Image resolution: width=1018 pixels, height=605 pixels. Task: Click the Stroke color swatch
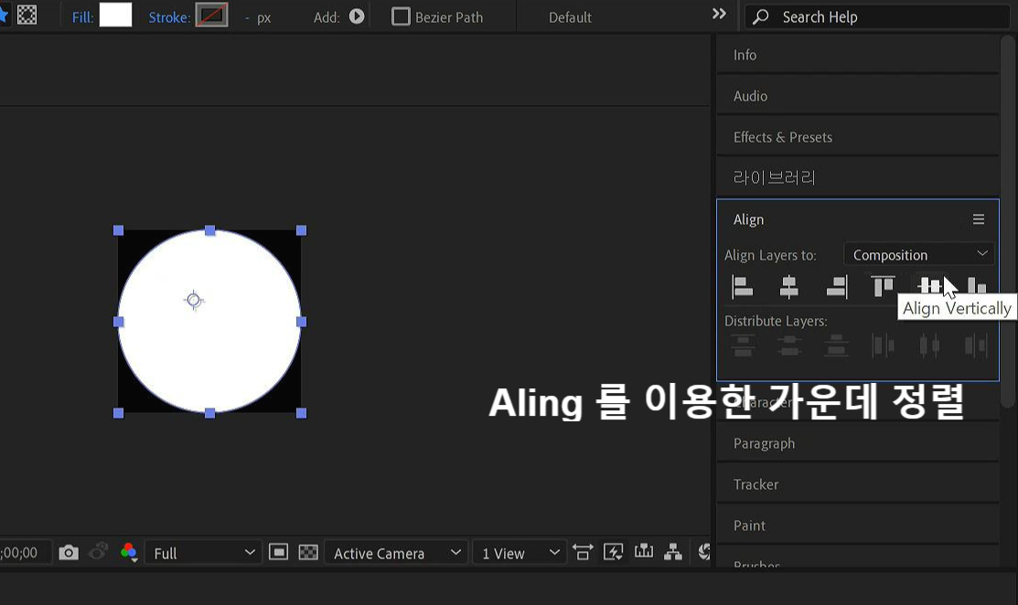click(x=211, y=15)
